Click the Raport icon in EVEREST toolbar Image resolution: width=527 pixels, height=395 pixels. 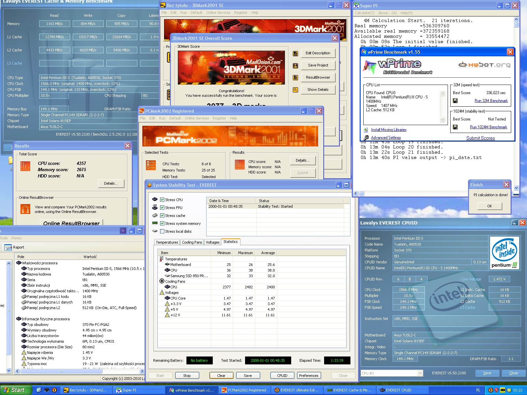point(8,247)
